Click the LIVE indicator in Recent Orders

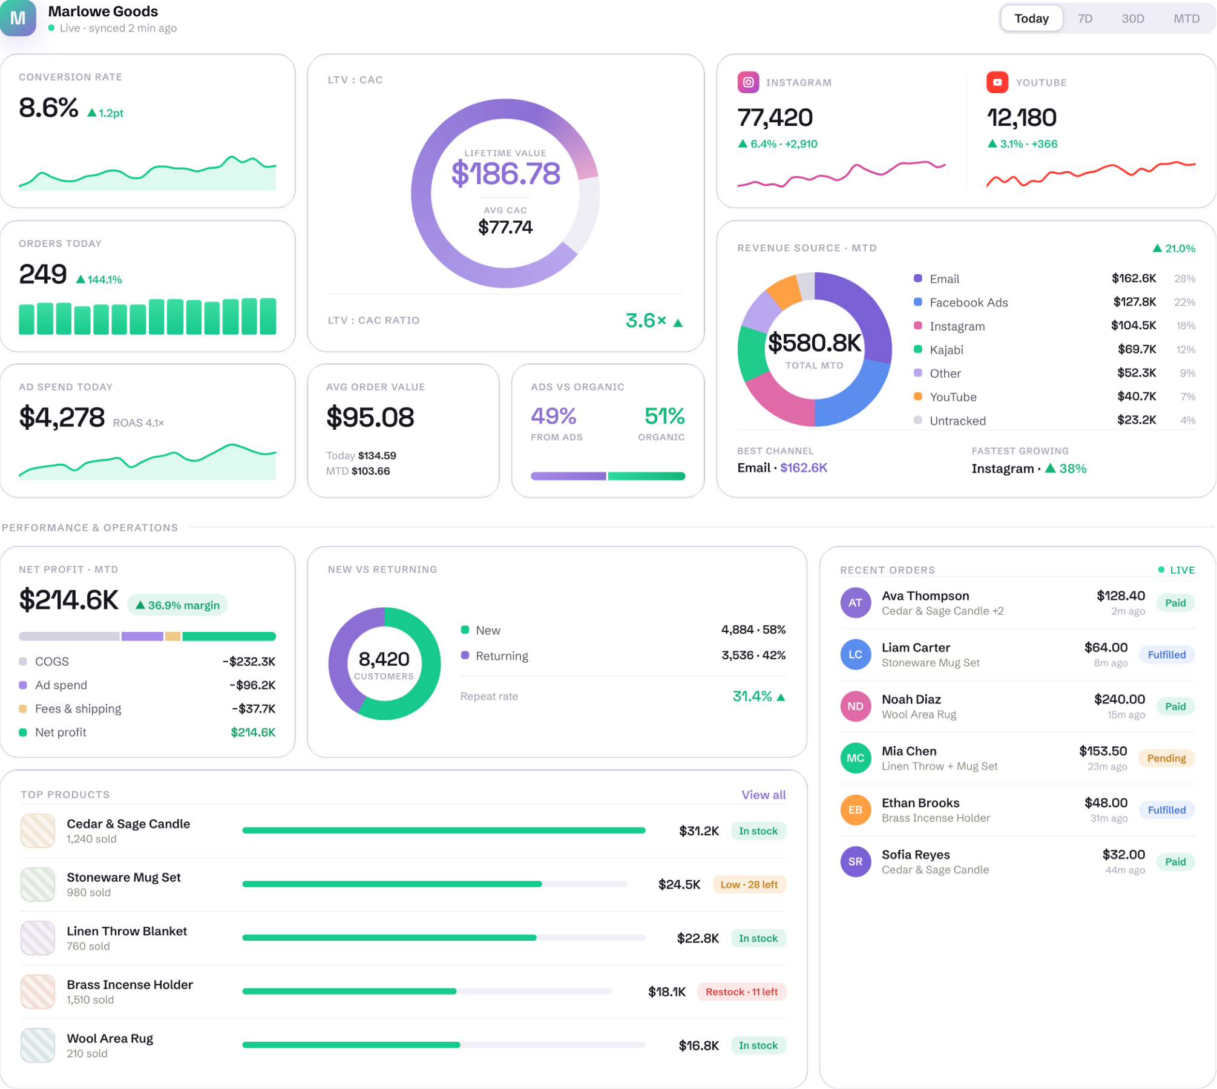[1176, 570]
